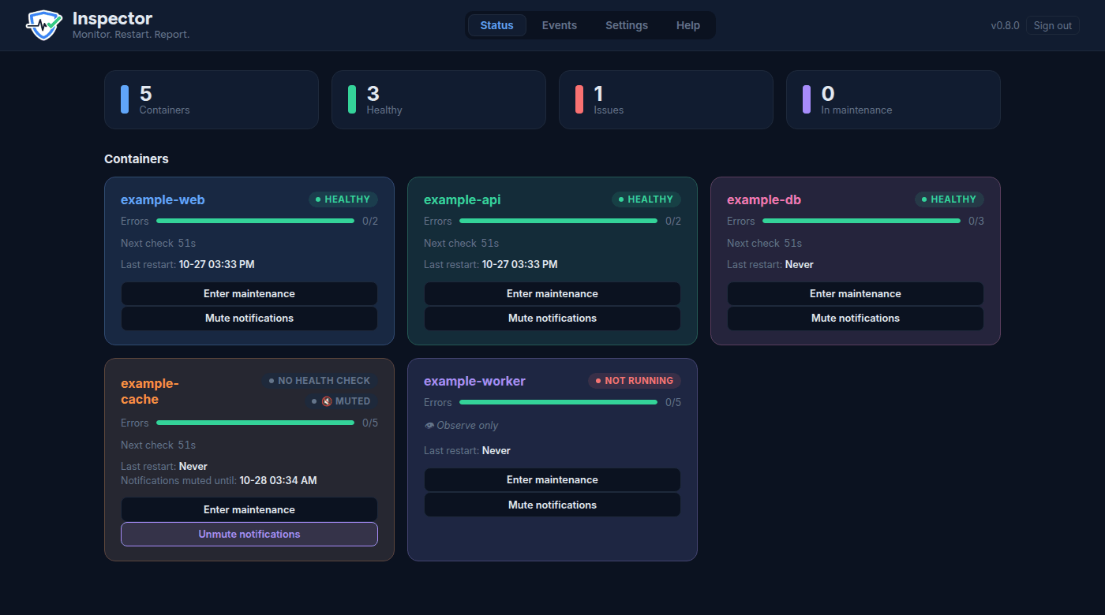This screenshot has width=1105, height=615.
Task: Enter maintenance for example-worker
Action: point(552,479)
